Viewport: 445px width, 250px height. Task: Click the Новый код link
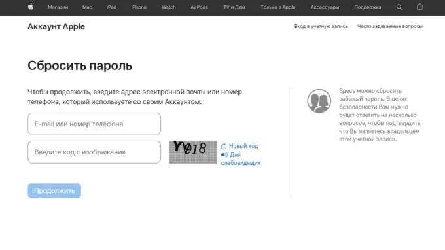coord(243,146)
